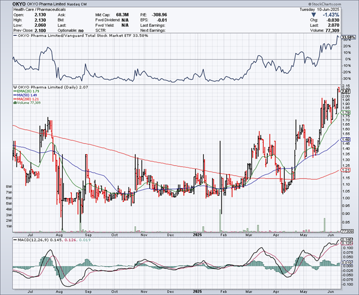359x295 pixels.
Task: Click the volume bars icon in the legend
Action: coord(15,103)
